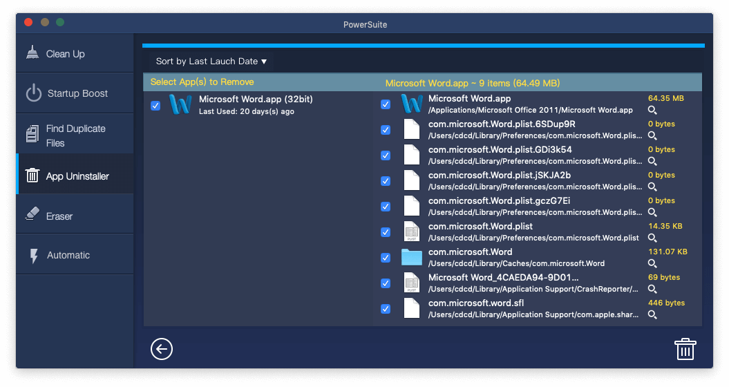Click the 69 bytes size value
Image resolution: width=729 pixels, height=387 pixels.
click(x=664, y=277)
